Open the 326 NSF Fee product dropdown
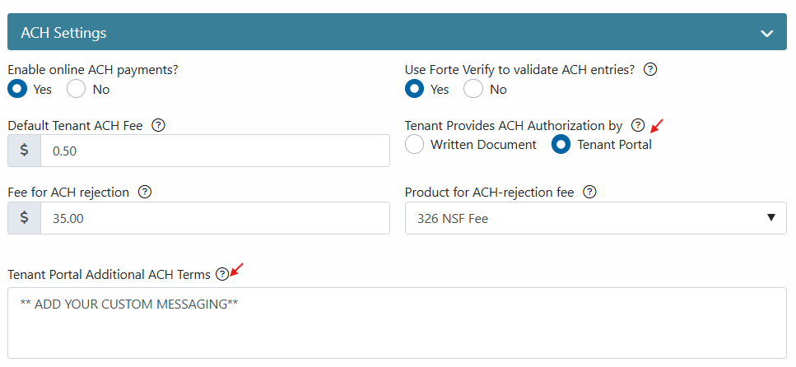Screen dimensions: 796x367 click(595, 218)
